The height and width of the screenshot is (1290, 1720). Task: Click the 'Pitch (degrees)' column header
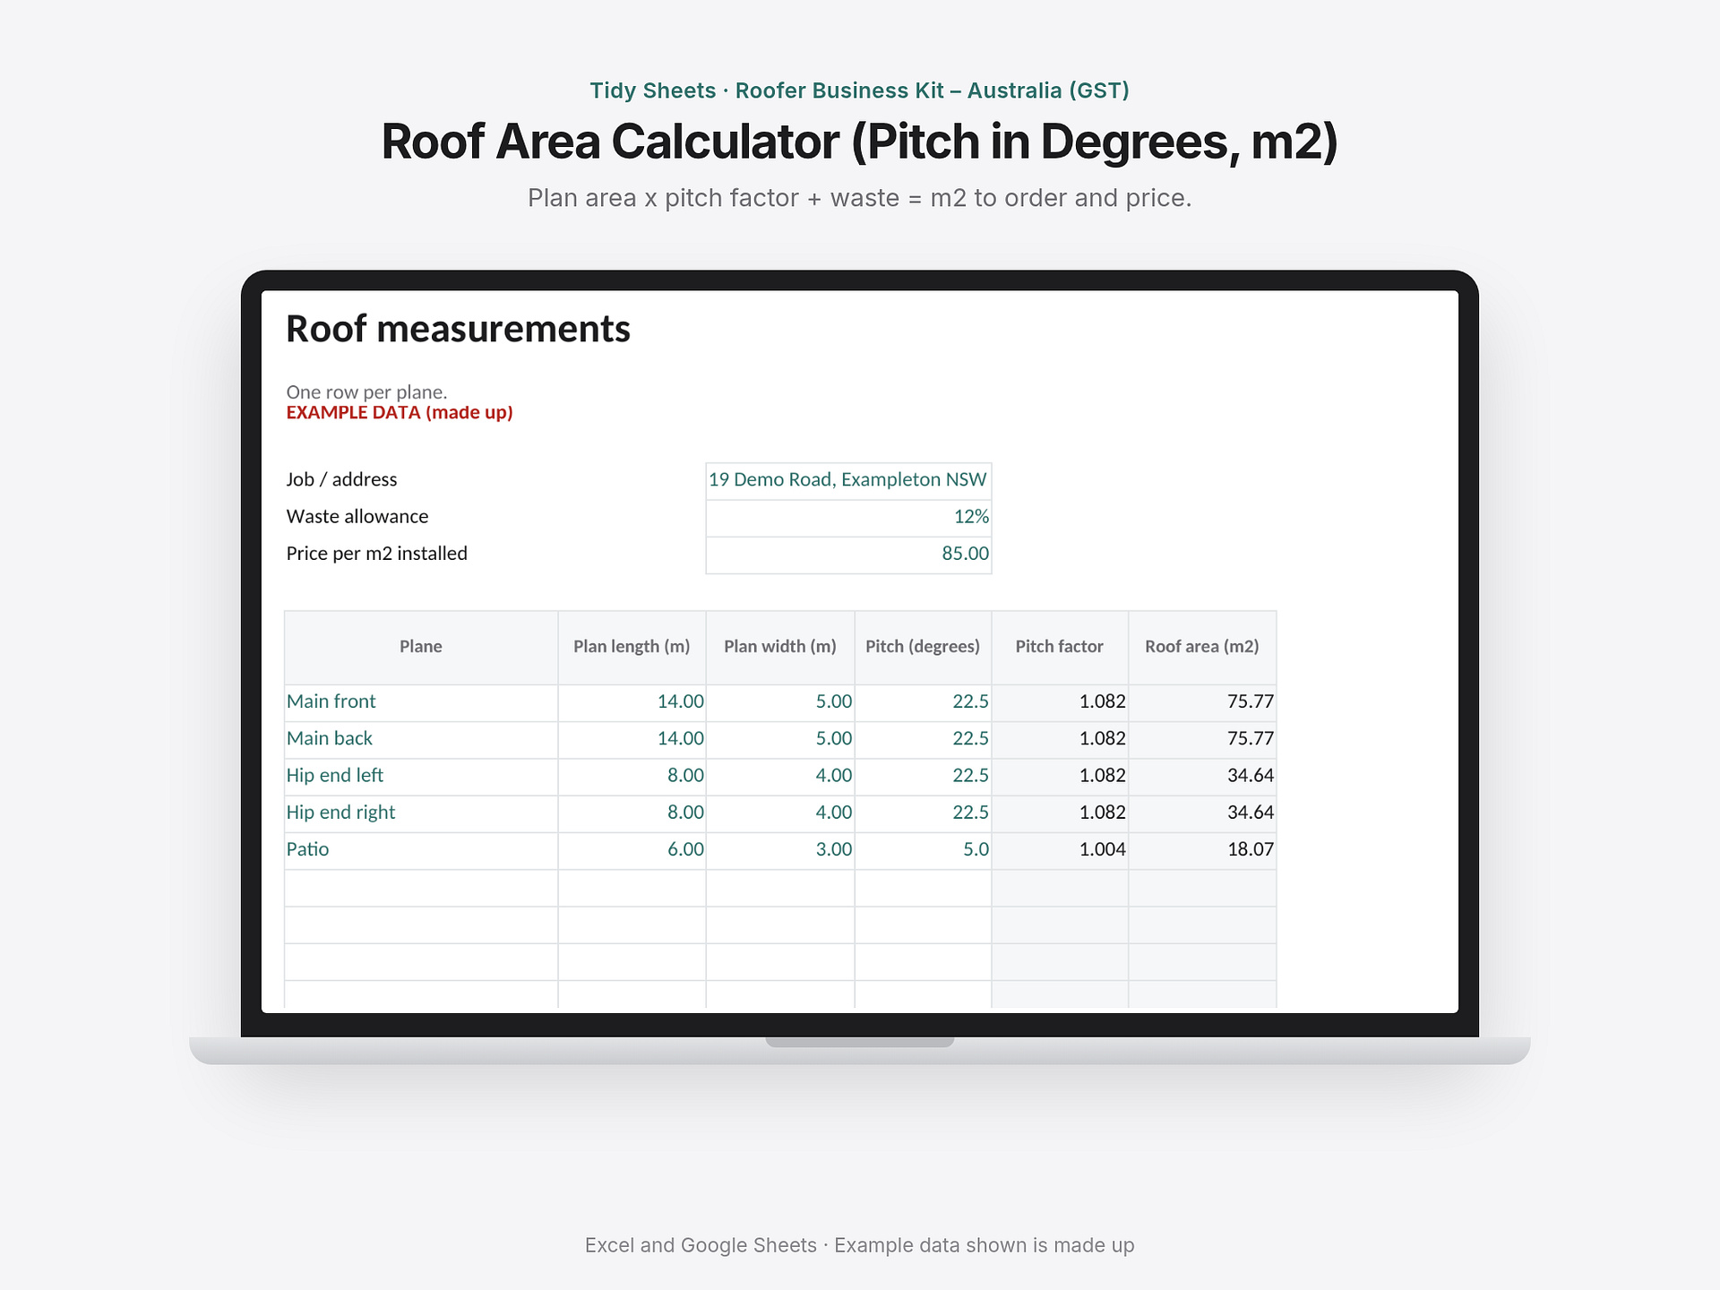coord(923,648)
